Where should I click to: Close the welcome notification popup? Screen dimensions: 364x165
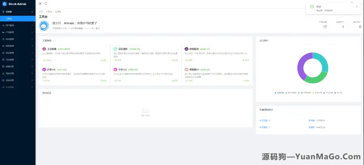[356, 6]
